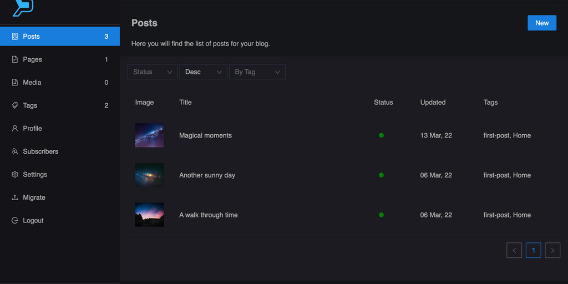Open the "Magical moments" post title

click(x=205, y=135)
